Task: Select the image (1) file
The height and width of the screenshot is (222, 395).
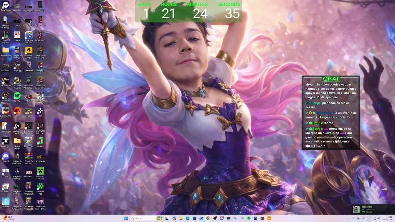Action: (x=40, y=66)
